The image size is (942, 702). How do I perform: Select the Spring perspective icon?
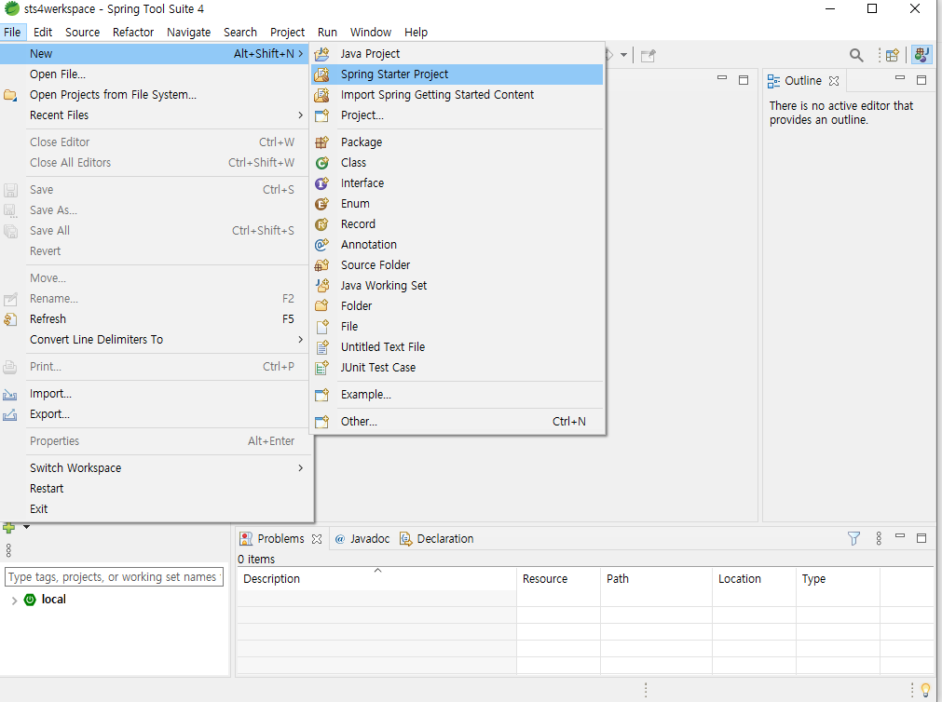[x=922, y=55]
